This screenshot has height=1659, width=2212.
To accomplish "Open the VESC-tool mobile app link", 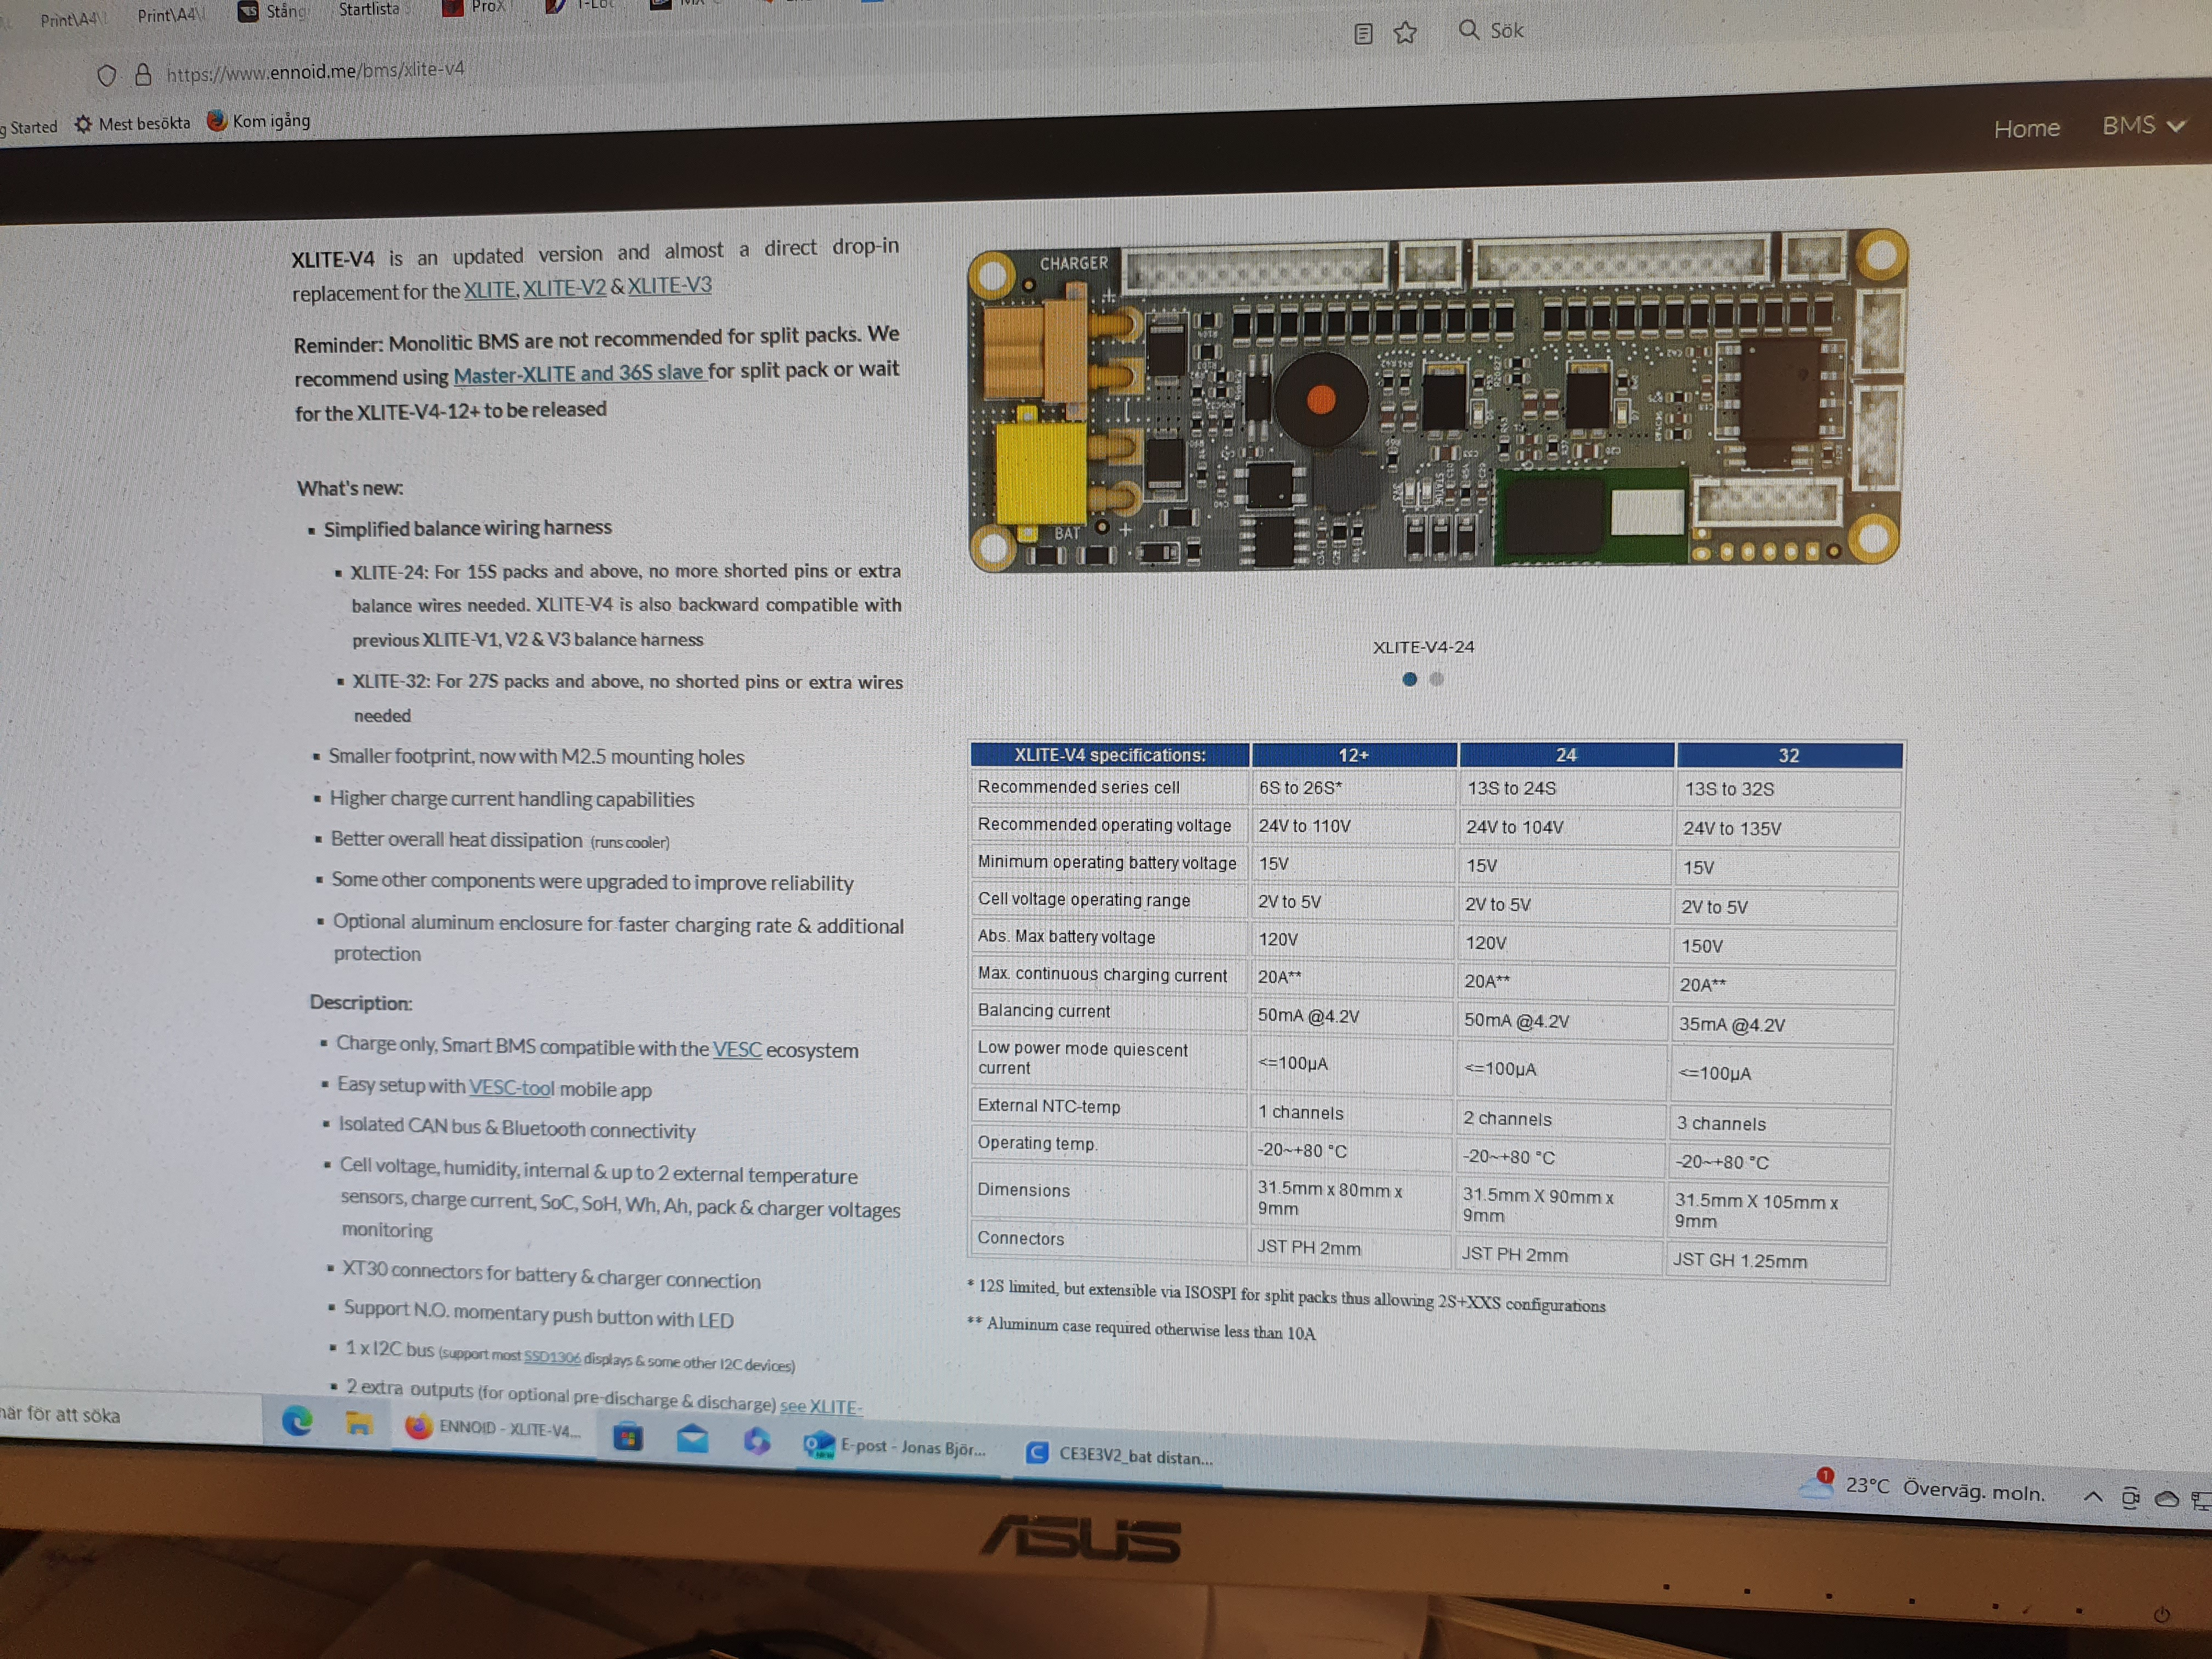I will coord(511,1087).
